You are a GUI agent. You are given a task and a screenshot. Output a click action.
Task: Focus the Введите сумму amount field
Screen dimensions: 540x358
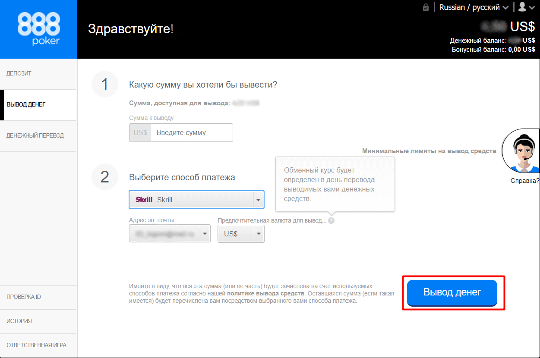192,133
